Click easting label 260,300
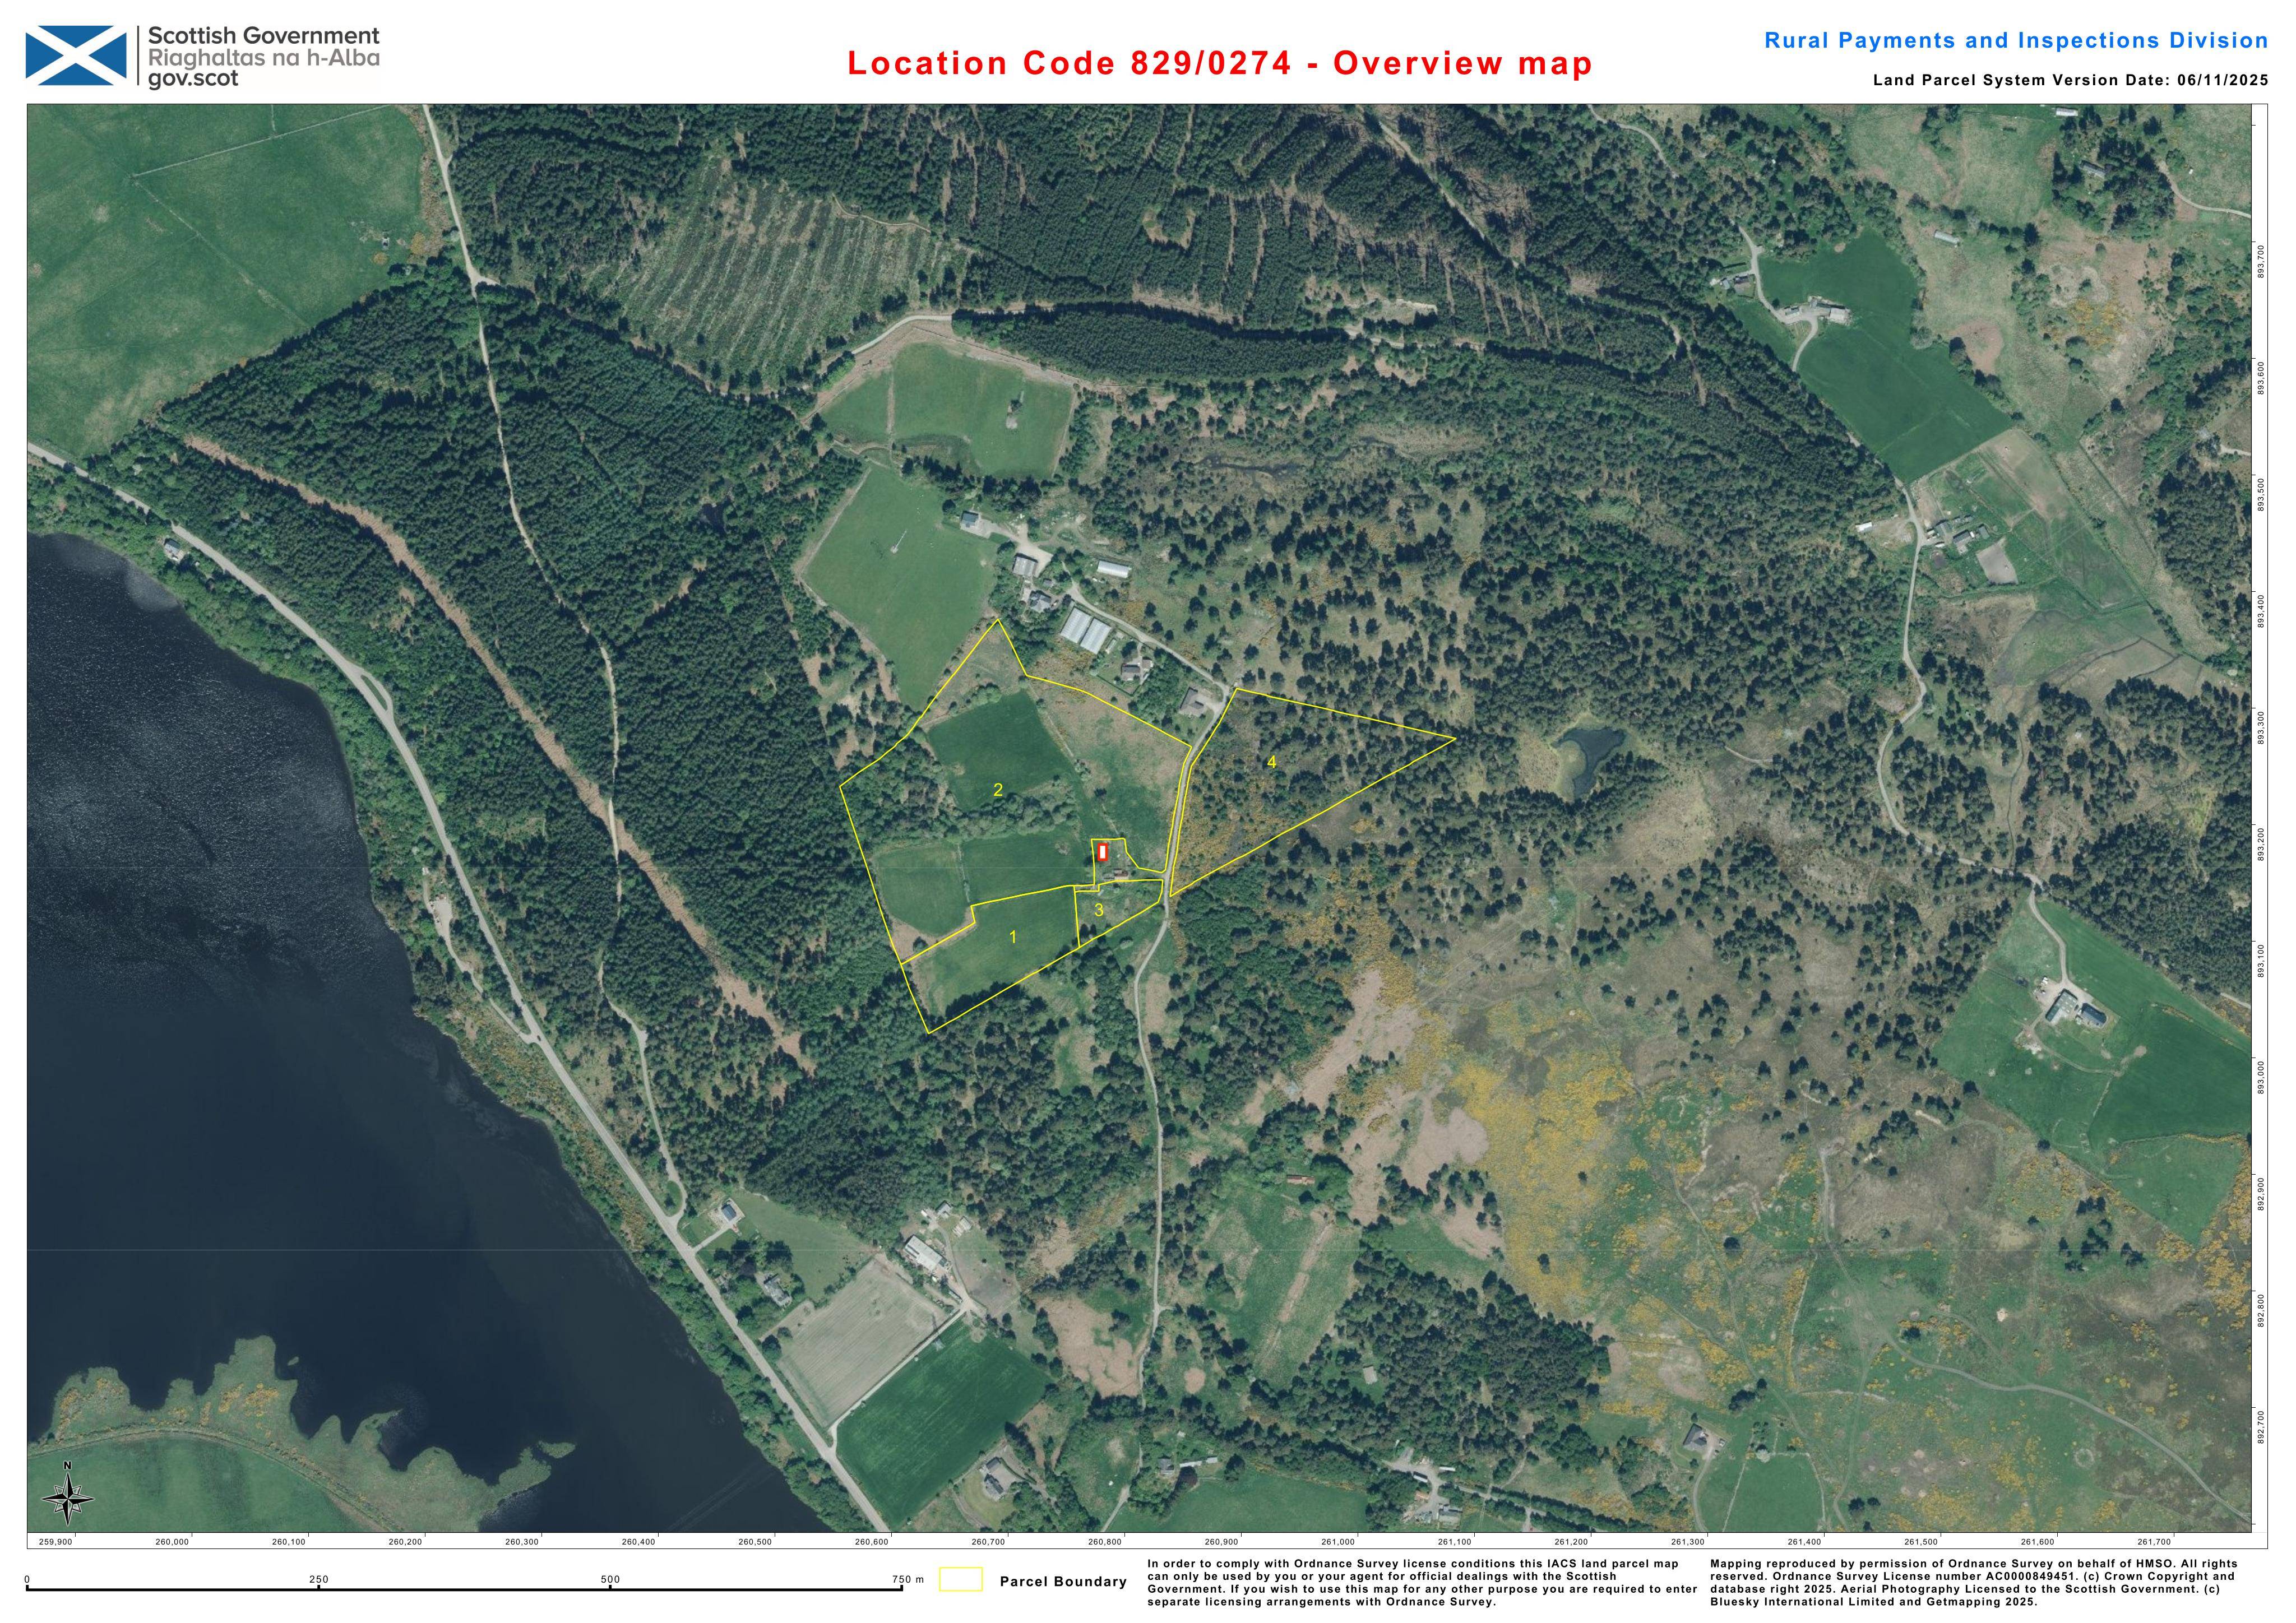Screen dimensions: 2296x1623 pyautogui.click(x=522, y=1542)
